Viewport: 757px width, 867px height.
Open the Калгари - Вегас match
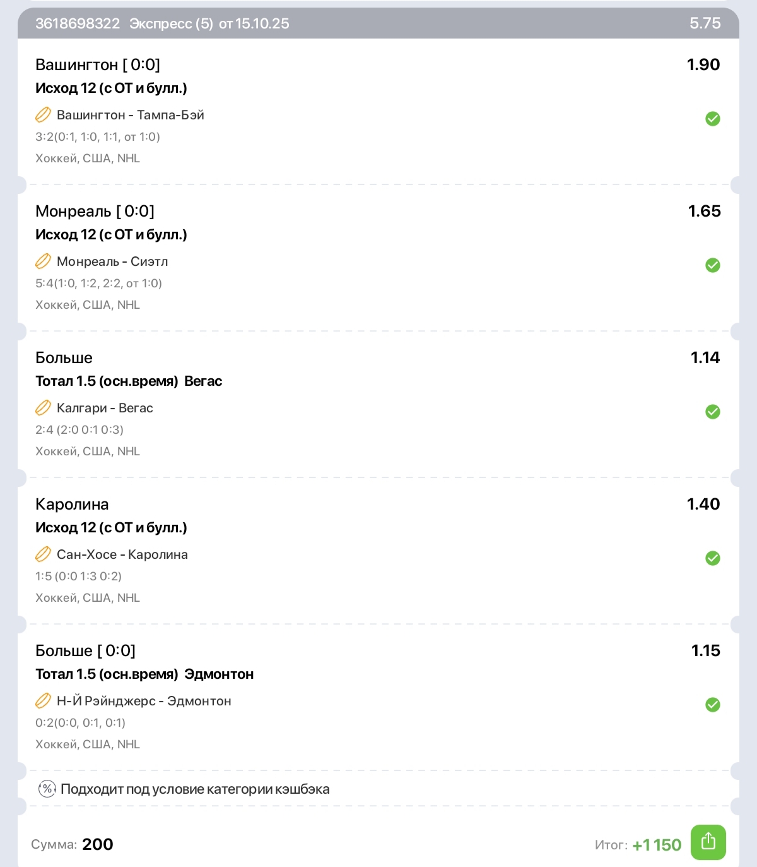pos(105,408)
